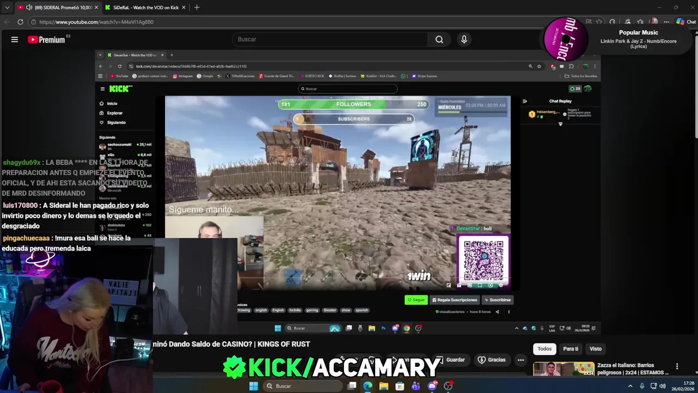Pause the YouTube video player
This screenshot has height=393, width=698.
pyautogui.click(x=348, y=191)
